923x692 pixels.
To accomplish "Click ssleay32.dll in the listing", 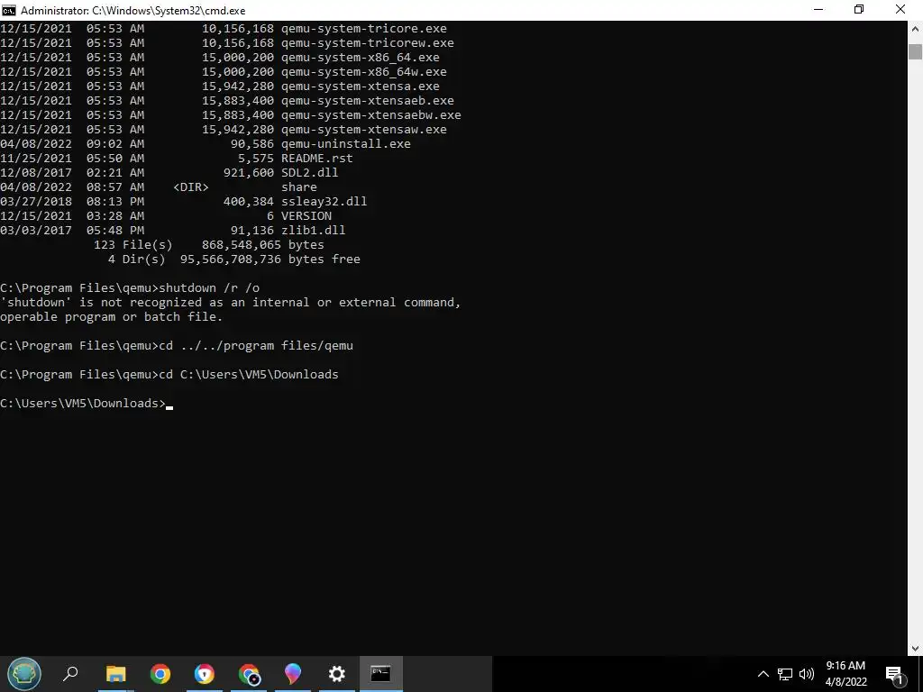I will click(324, 201).
